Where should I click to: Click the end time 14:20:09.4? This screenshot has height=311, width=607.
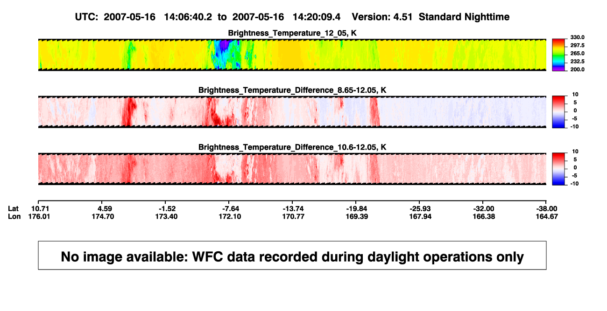click(316, 17)
